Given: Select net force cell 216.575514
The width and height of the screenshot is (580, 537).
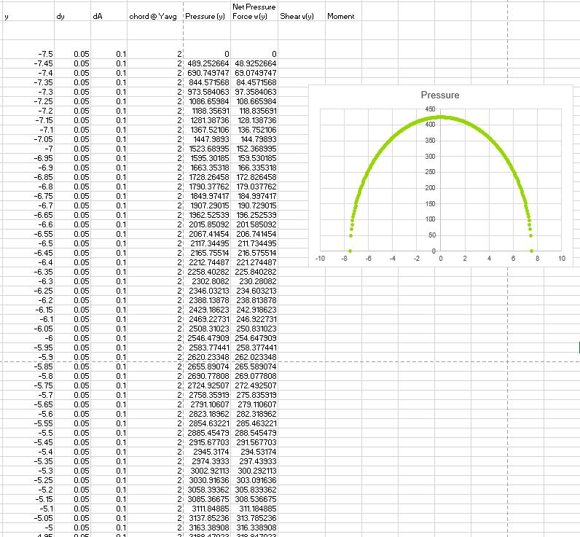Looking at the screenshot, I should coord(254,253).
